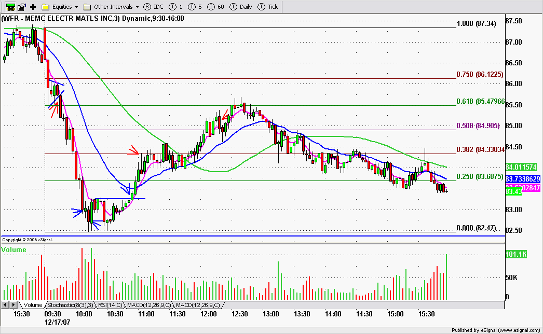Click the Published by eSignal link

point(496,330)
